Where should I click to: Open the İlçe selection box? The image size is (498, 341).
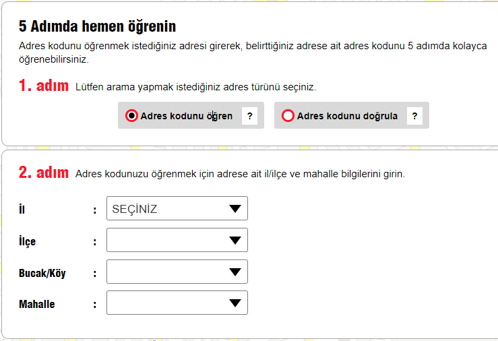(168, 241)
